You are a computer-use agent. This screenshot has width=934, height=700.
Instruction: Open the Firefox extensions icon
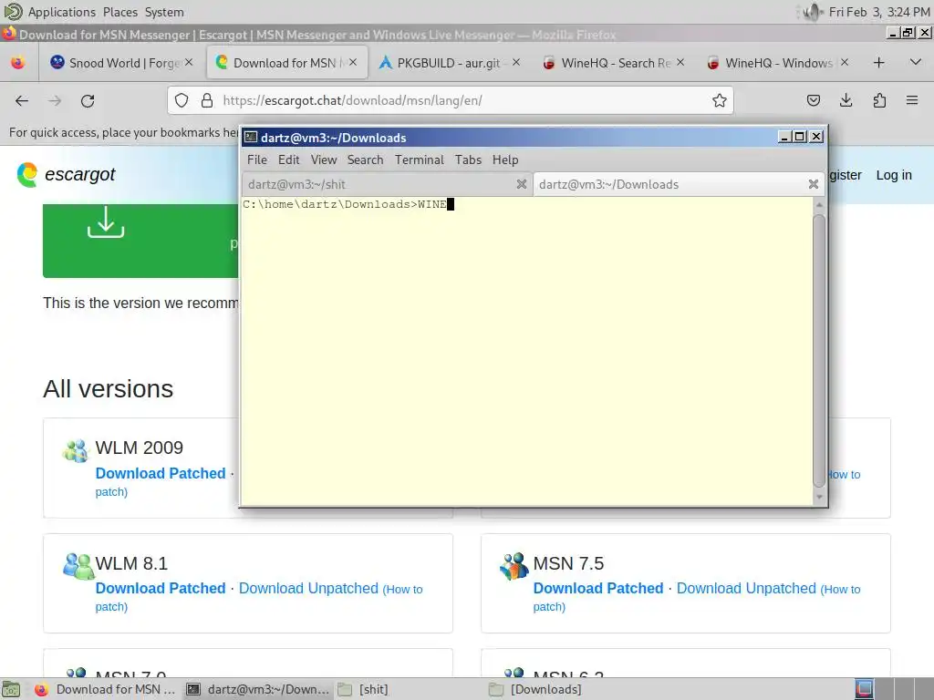point(879,100)
